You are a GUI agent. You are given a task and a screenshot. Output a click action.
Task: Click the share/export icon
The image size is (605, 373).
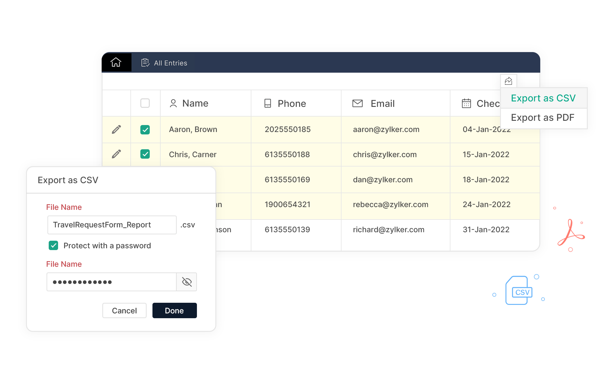tap(509, 81)
